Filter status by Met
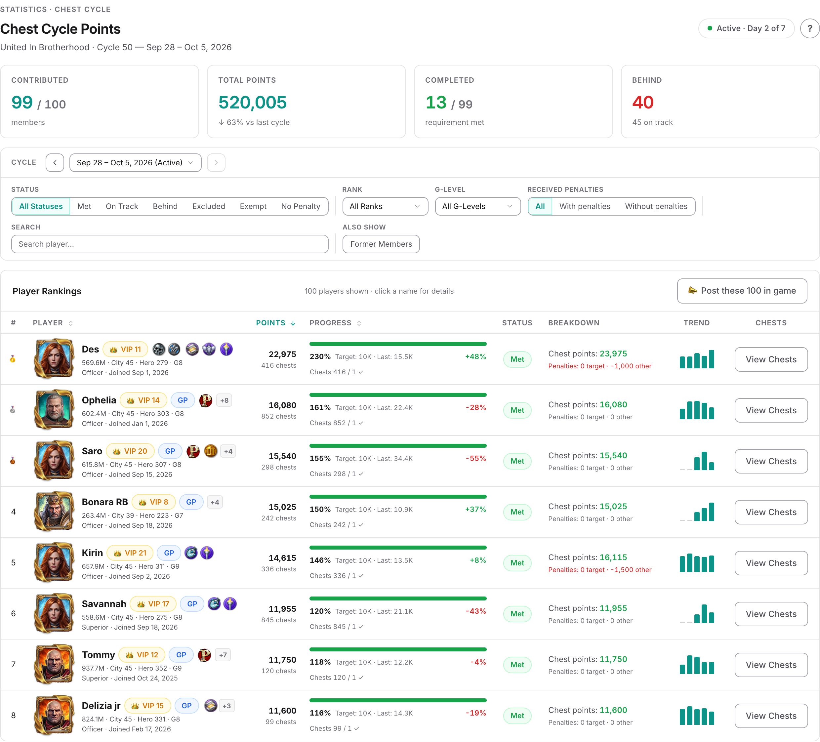This screenshot has height=742, width=820. (84, 206)
